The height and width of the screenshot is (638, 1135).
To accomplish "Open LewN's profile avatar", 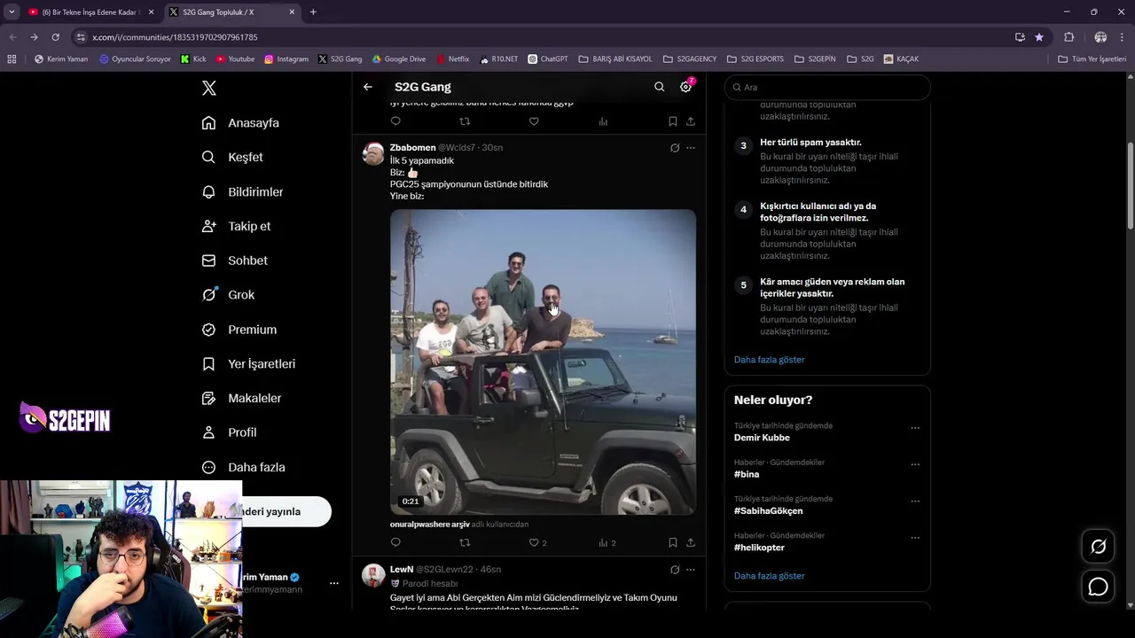I will pyautogui.click(x=373, y=575).
